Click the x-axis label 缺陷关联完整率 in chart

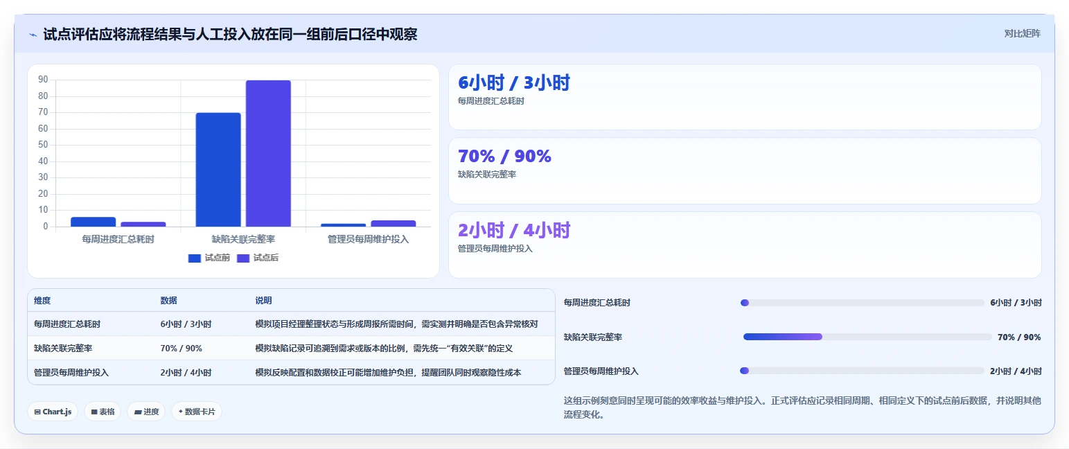pos(243,239)
